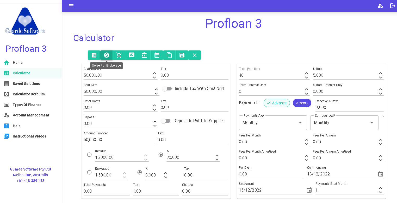This screenshot has height=203, width=397.
Task: Click the up arrow on Fees Per Month Amortised
Action: [x=307, y=156]
